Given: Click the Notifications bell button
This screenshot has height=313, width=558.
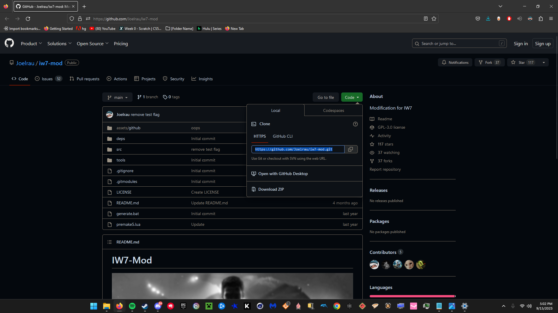Looking at the screenshot, I should (455, 63).
